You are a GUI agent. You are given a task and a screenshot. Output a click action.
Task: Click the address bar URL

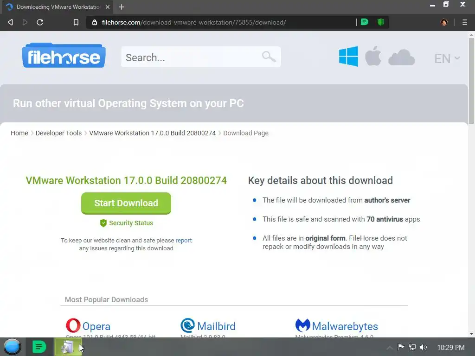(x=194, y=22)
